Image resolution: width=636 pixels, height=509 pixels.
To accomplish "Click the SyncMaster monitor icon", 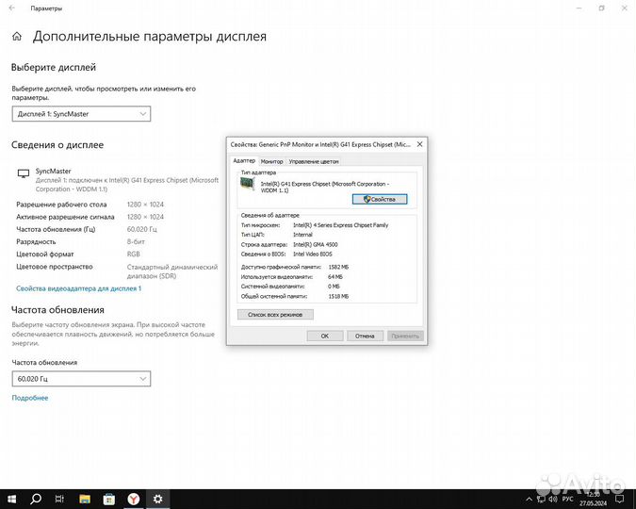I will (24, 173).
